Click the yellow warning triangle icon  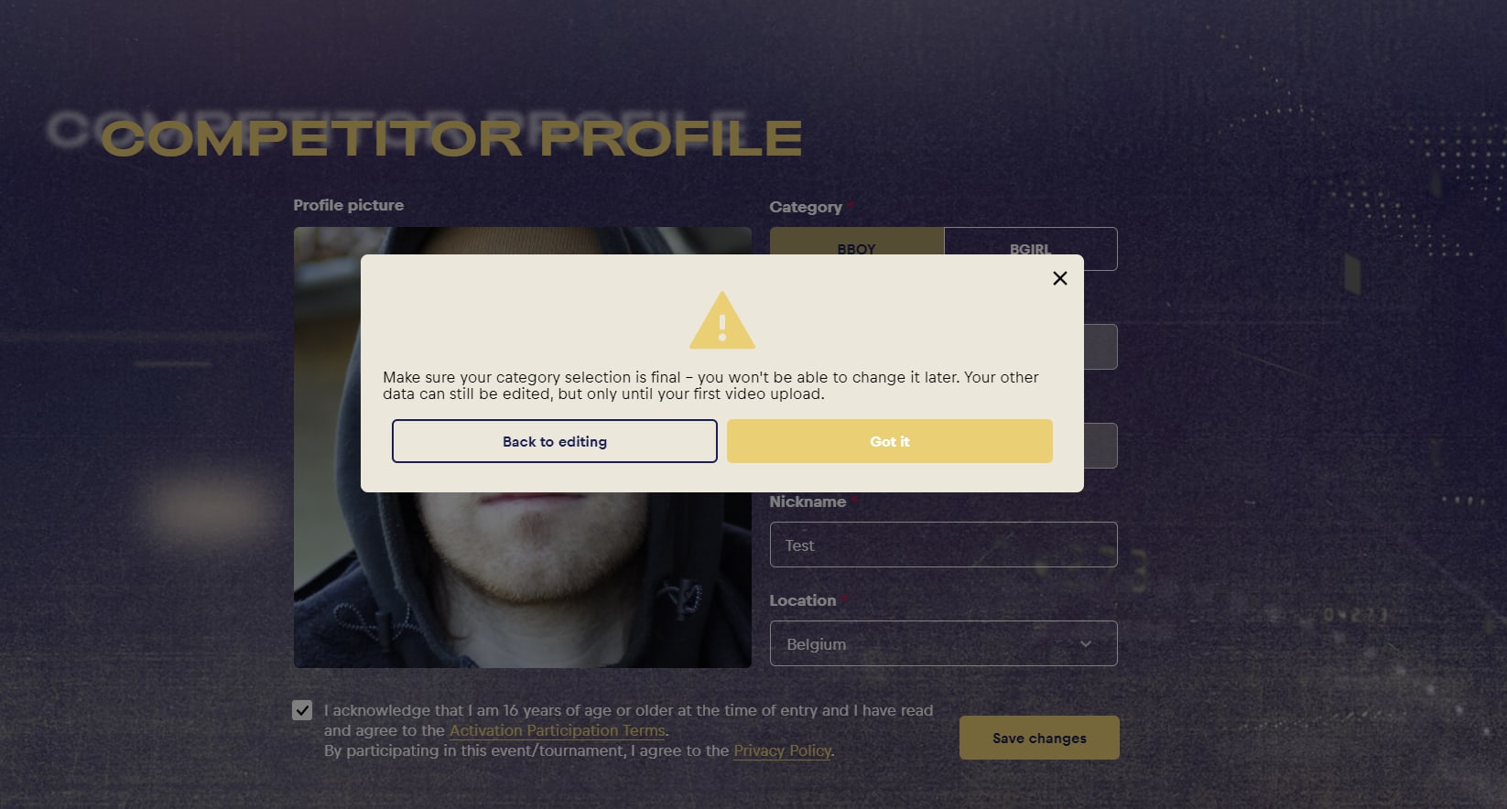pyautogui.click(x=722, y=320)
